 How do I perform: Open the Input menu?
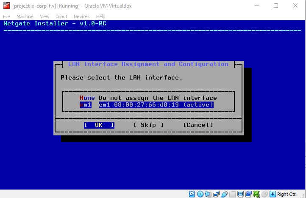tap(61, 16)
